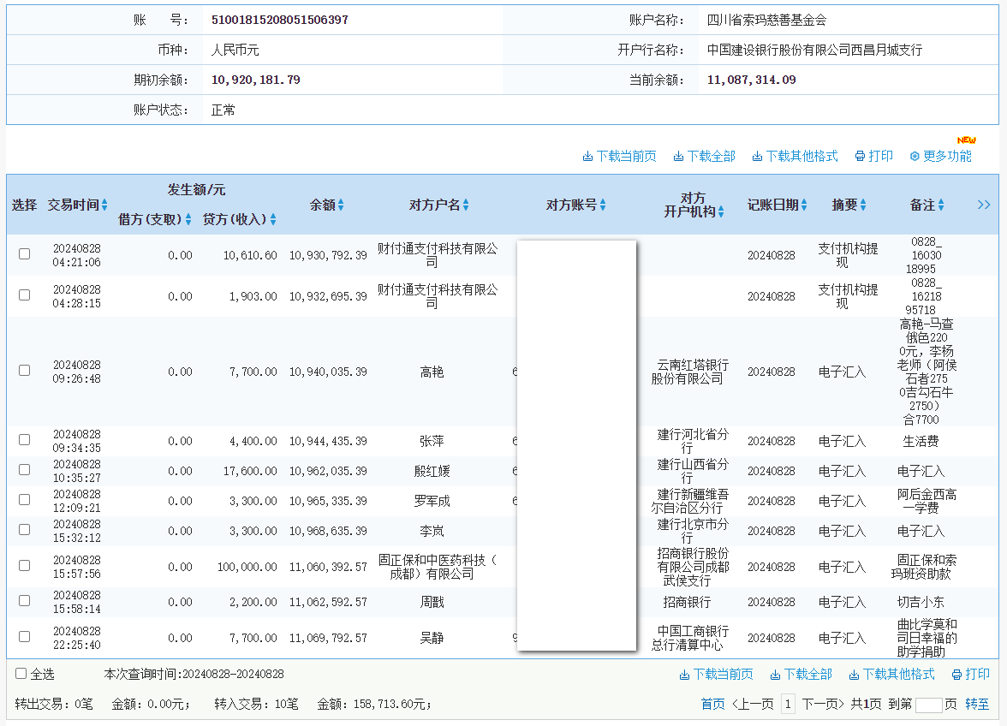Click top 下载当前页 link text
1007x726 pixels.
pyautogui.click(x=626, y=157)
